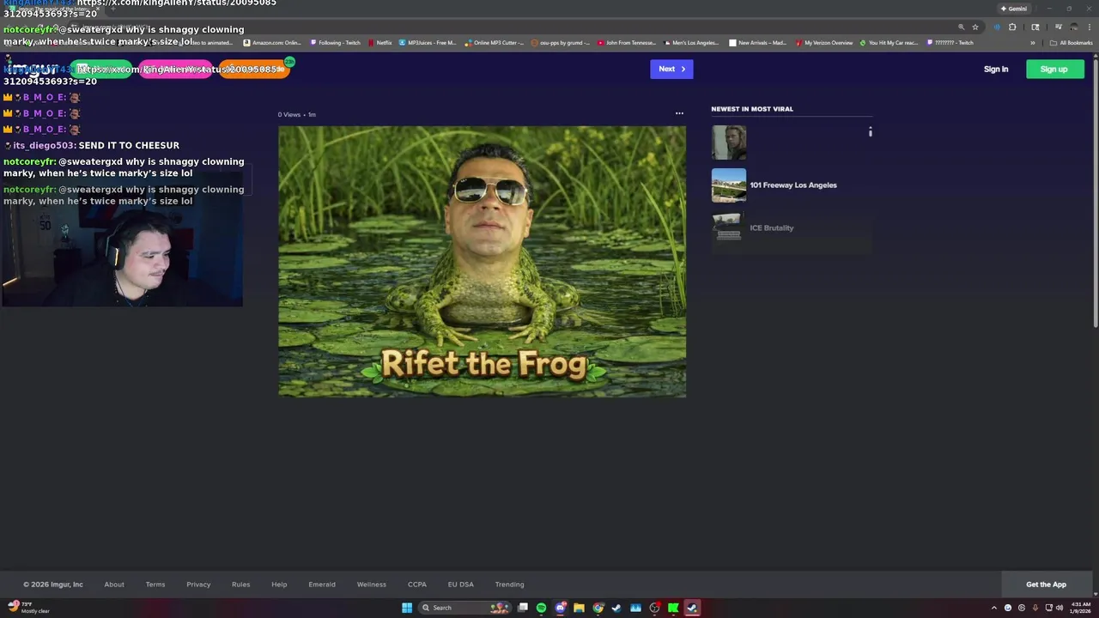Open the Netflix bookmark
The width and height of the screenshot is (1099, 618).
[x=379, y=42]
